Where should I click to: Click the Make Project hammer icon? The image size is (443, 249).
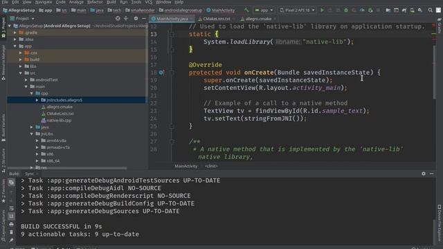(x=246, y=10)
